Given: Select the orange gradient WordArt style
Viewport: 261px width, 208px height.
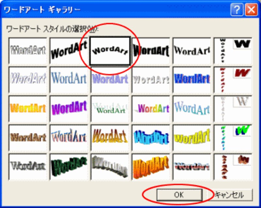Looking at the screenshot, I should (28, 109).
